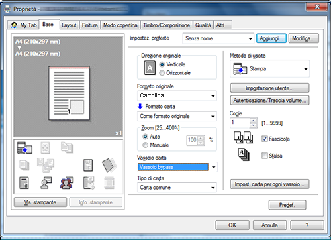Click the single user authentication icon
Viewport: 331px width, 240px height.
click(46, 183)
